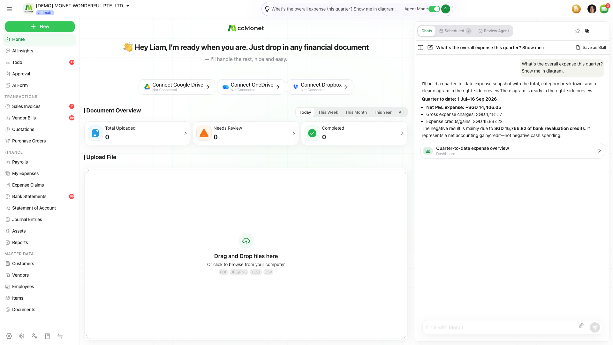Submit the agent query with green arrow
This screenshot has height=345, width=613.
(x=446, y=9)
